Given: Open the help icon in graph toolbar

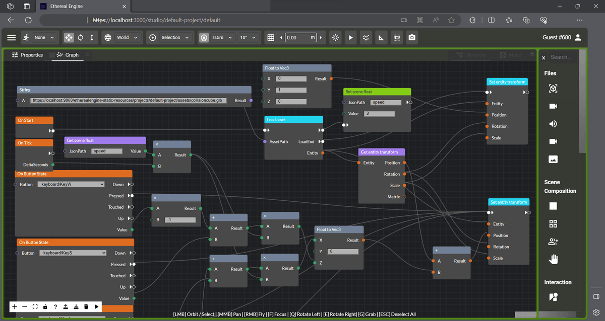Looking at the screenshot, I should coord(55,306).
